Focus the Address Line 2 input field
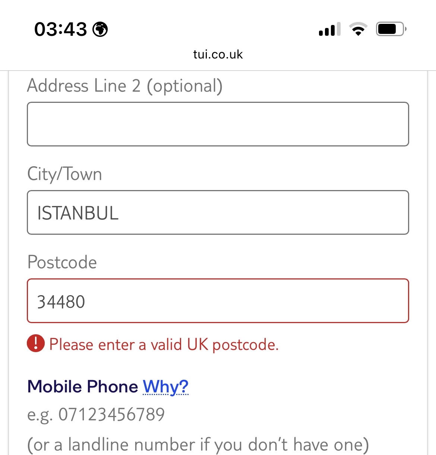The width and height of the screenshot is (436, 455). [218, 124]
